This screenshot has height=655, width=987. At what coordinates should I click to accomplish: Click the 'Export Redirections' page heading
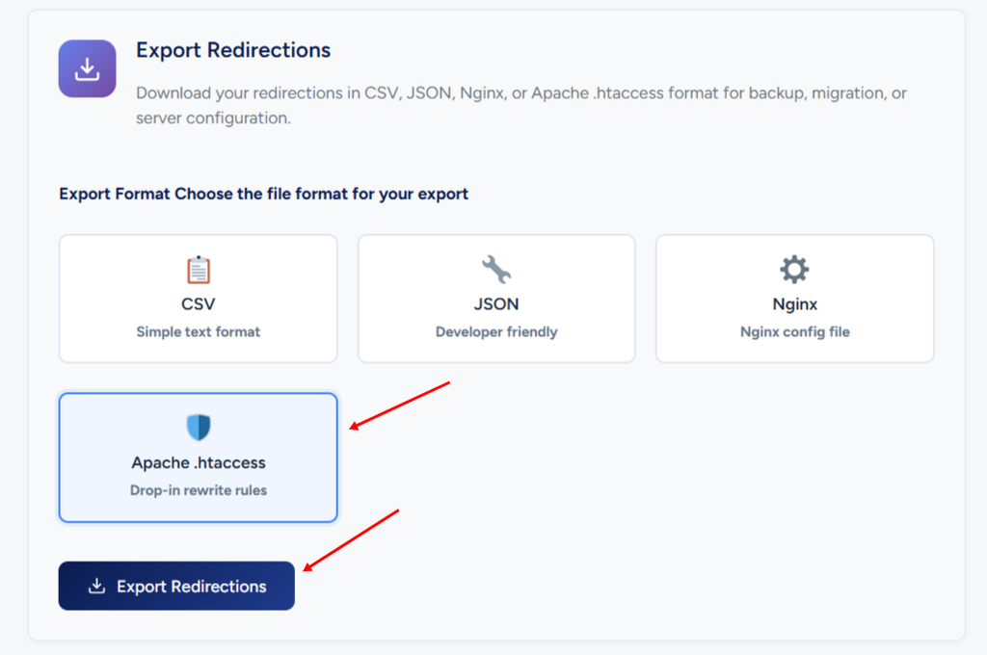click(233, 50)
